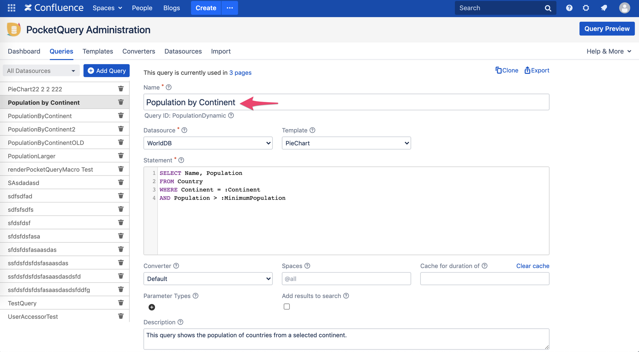This screenshot has height=352, width=639.
Task: Delete the PieChart22 2 2 222 query
Action: coord(121,89)
